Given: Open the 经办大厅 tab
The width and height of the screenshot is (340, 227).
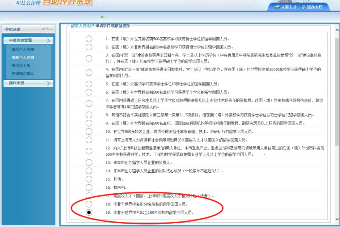Looking at the screenshot, I should 312,7.
